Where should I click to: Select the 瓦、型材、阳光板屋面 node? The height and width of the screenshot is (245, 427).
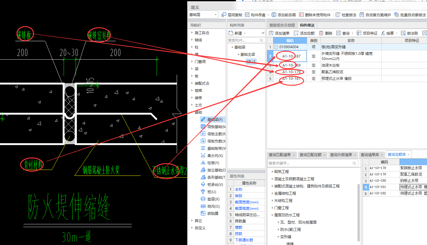(x=298, y=222)
